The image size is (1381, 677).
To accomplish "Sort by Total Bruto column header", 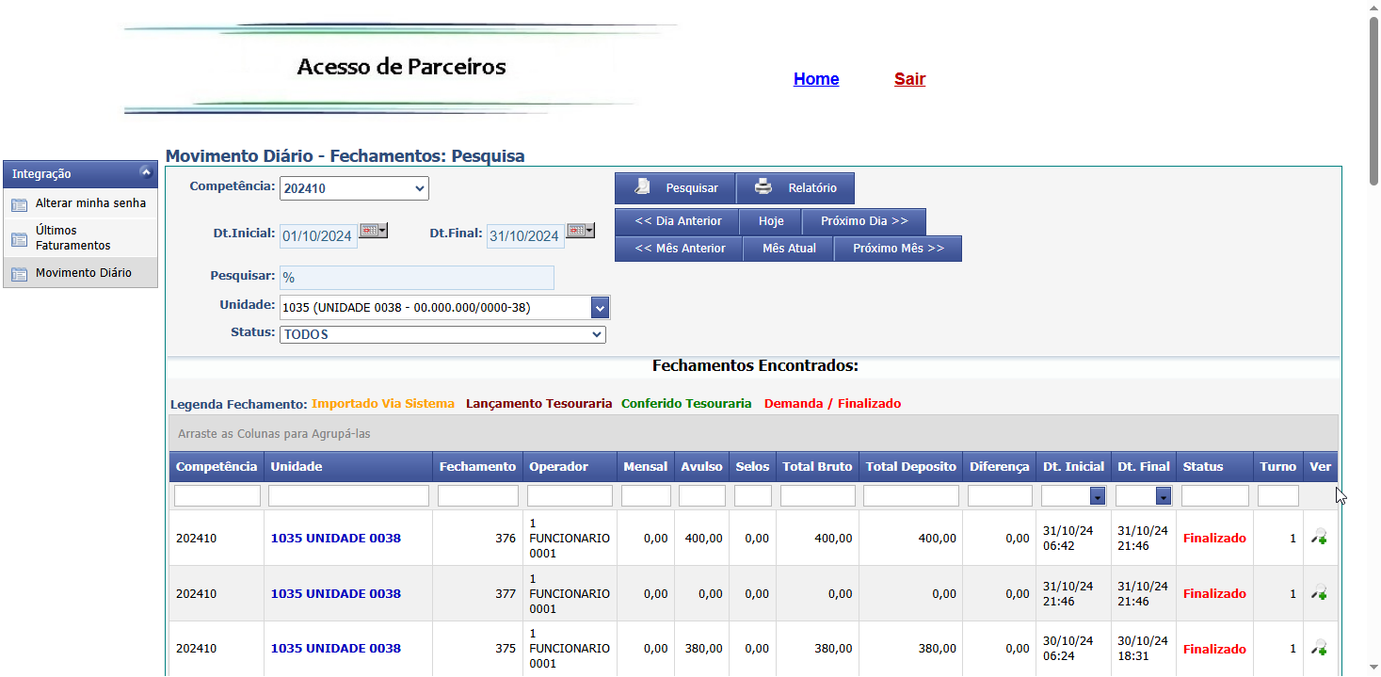I will pyautogui.click(x=818, y=467).
